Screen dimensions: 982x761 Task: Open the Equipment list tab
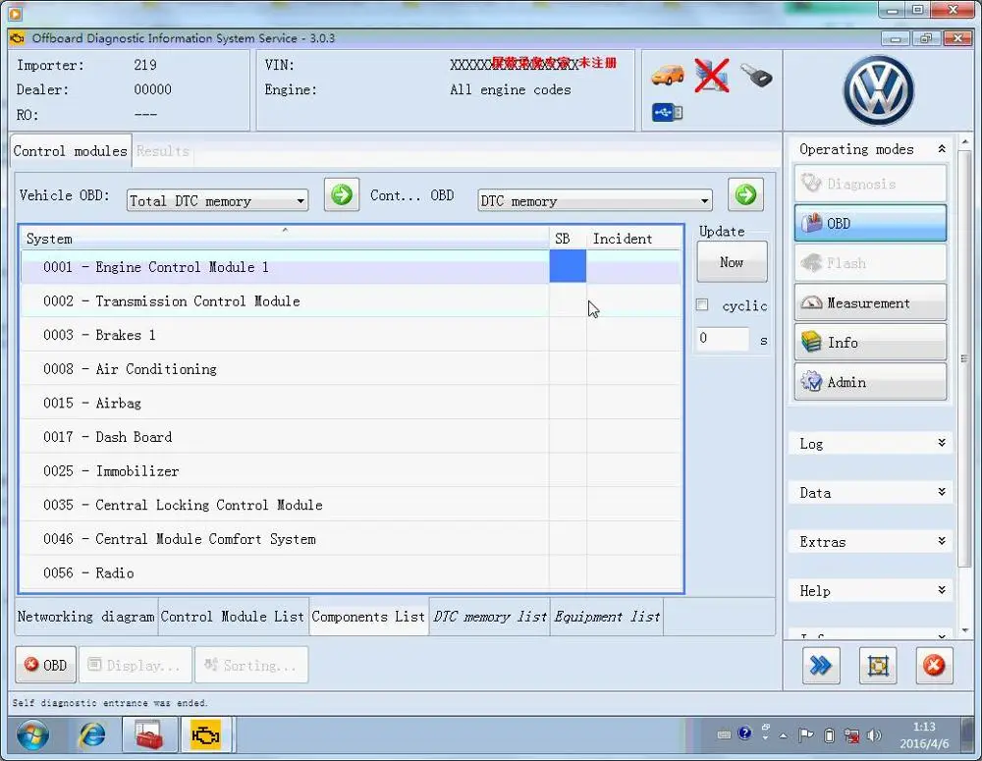607,617
